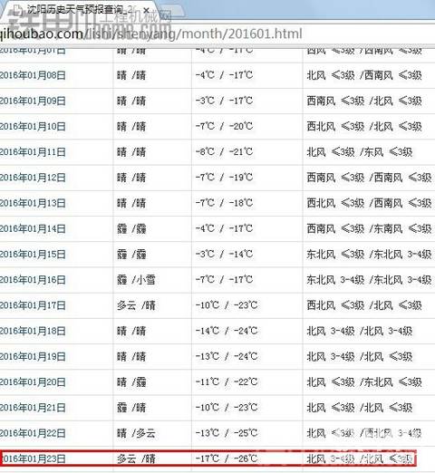Select the 沈阳历史天气预报查询 tab
435x473 pixels.
pos(80,10)
